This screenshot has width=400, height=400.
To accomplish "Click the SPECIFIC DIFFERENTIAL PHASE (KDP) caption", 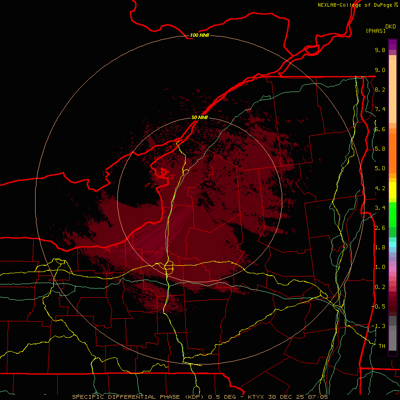I will (137, 397).
